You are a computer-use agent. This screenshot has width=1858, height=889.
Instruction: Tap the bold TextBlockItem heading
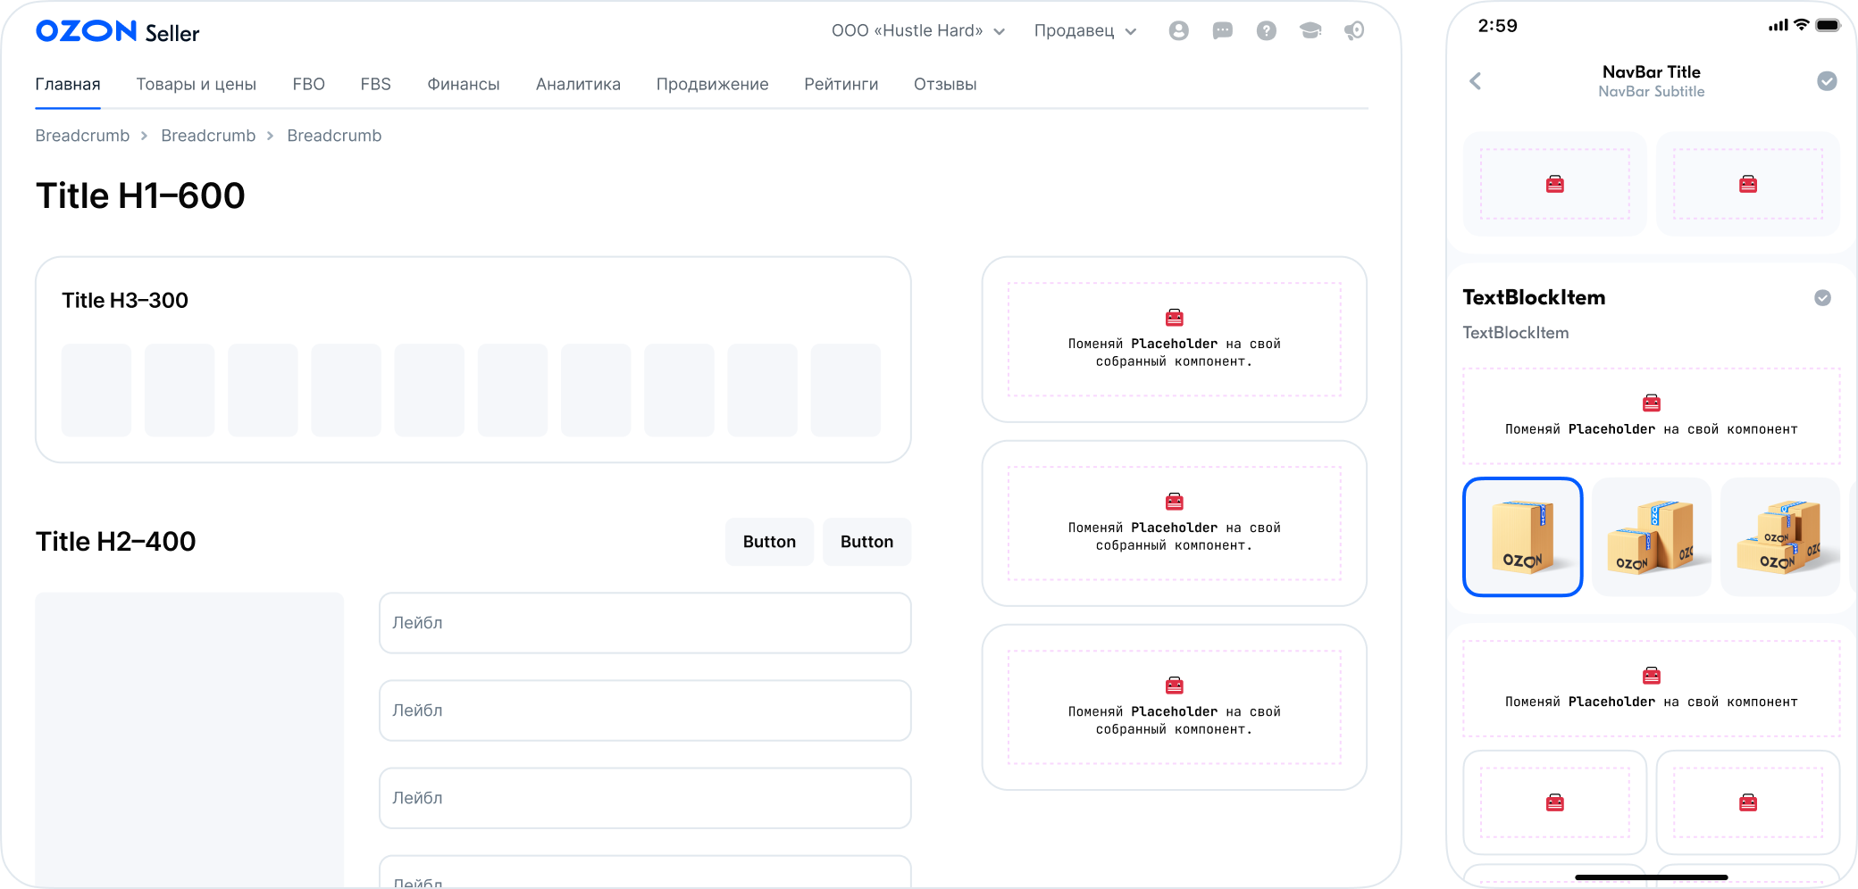pos(1534,298)
